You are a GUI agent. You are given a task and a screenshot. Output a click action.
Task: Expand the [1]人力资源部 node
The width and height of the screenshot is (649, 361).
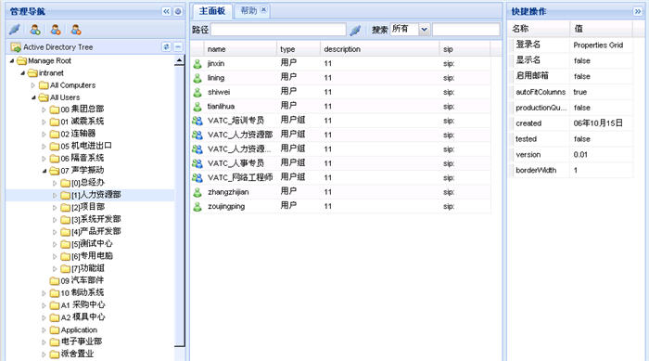click(55, 195)
